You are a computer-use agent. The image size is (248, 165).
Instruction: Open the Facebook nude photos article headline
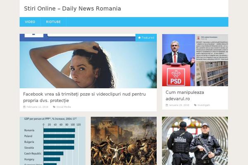point(84,97)
